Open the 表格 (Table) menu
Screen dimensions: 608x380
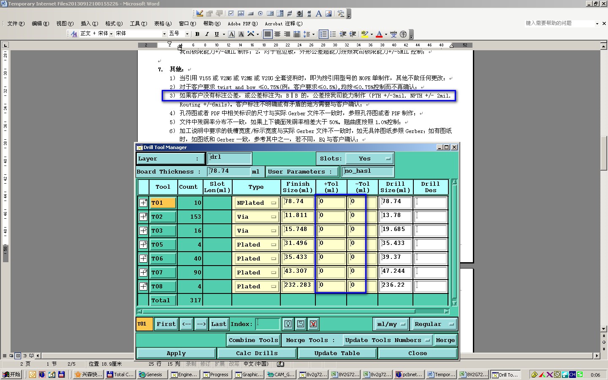(163, 24)
